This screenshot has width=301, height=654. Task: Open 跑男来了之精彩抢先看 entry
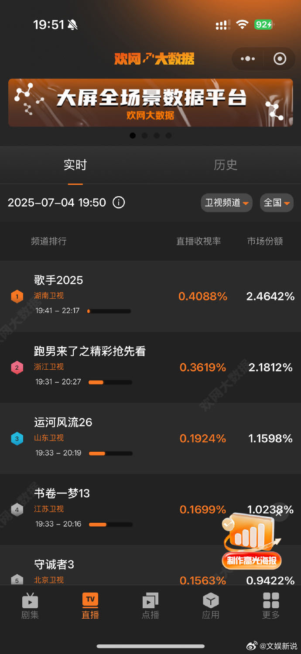click(x=150, y=367)
